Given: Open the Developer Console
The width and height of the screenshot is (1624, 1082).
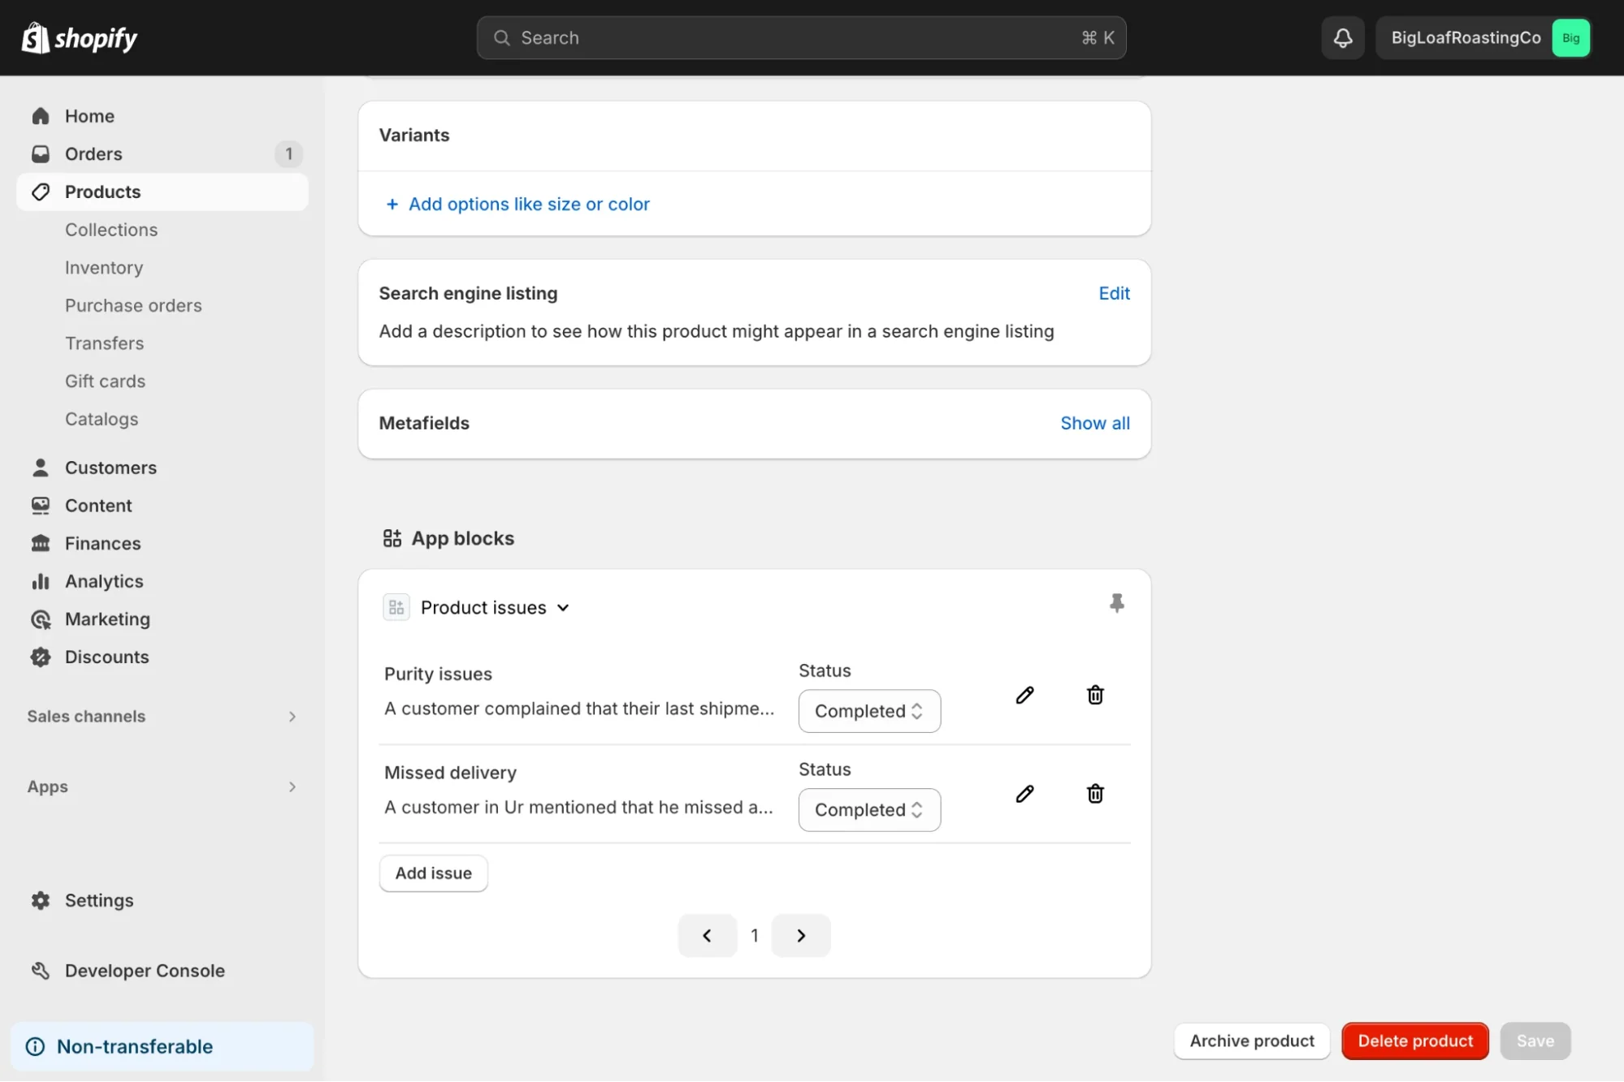Looking at the screenshot, I should (x=144, y=970).
